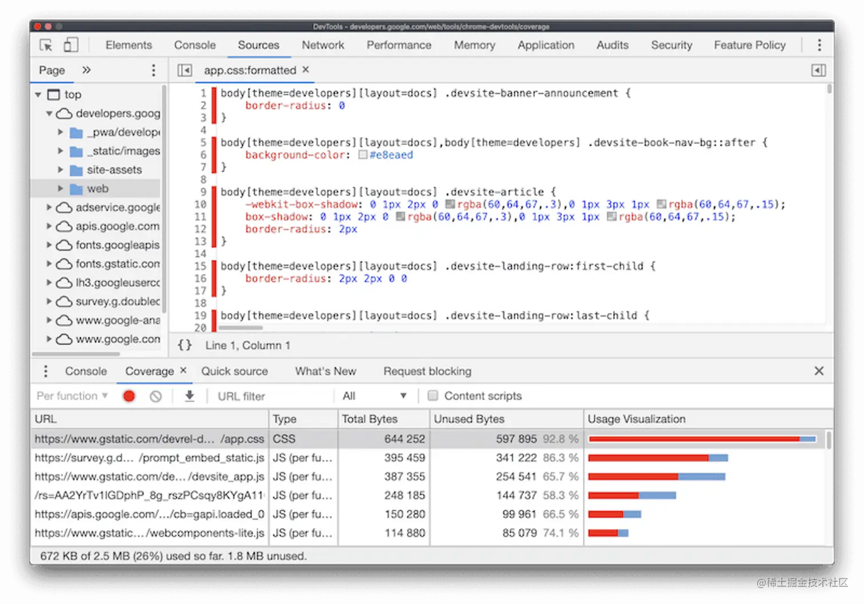The height and width of the screenshot is (604, 864).
Task: Click the cloud icon for fonts.googleapis
Action: coord(65,245)
